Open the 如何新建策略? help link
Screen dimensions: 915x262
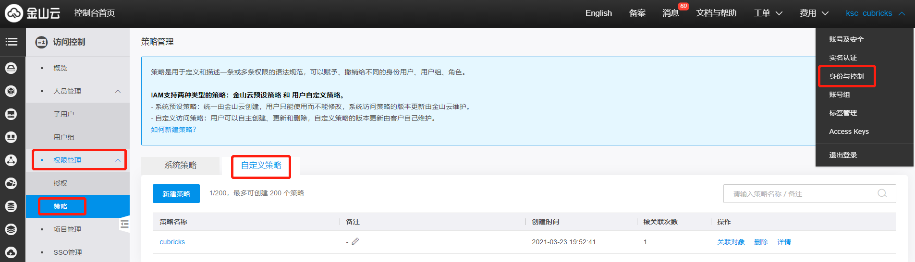click(173, 130)
